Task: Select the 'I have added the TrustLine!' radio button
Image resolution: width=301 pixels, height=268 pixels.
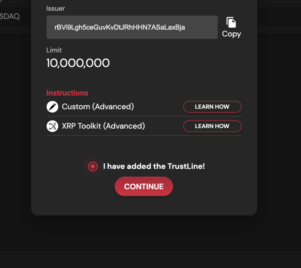Action: click(x=93, y=166)
